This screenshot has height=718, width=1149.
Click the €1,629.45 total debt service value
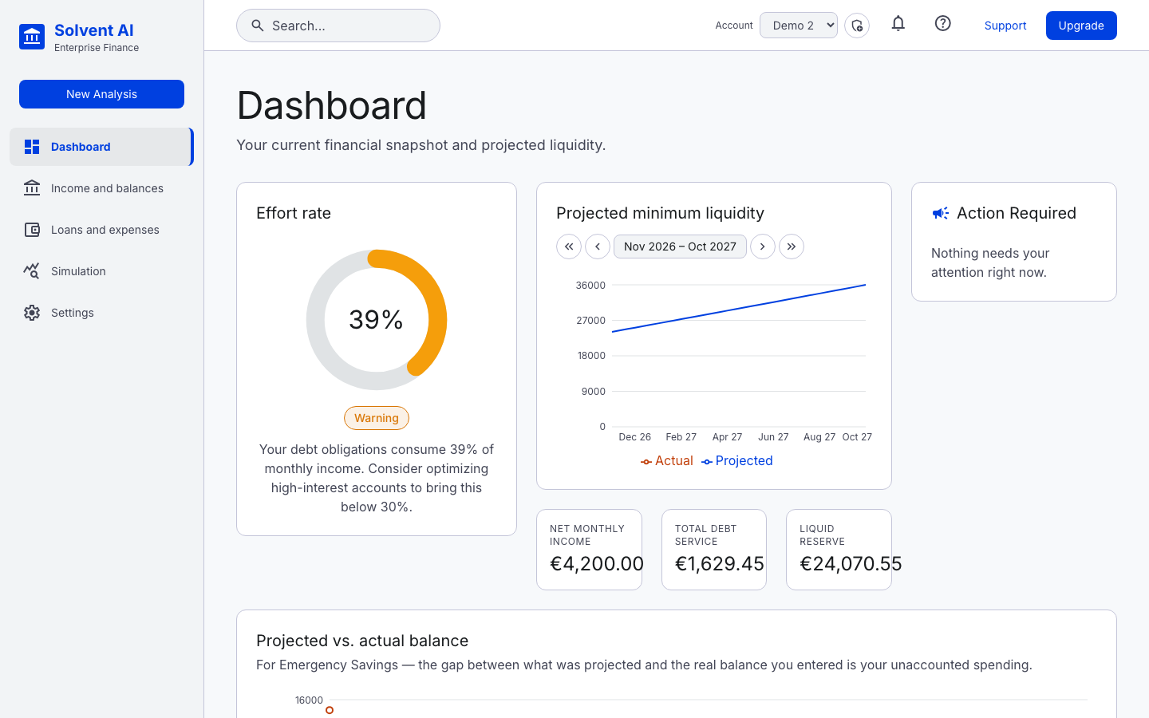coord(719,564)
